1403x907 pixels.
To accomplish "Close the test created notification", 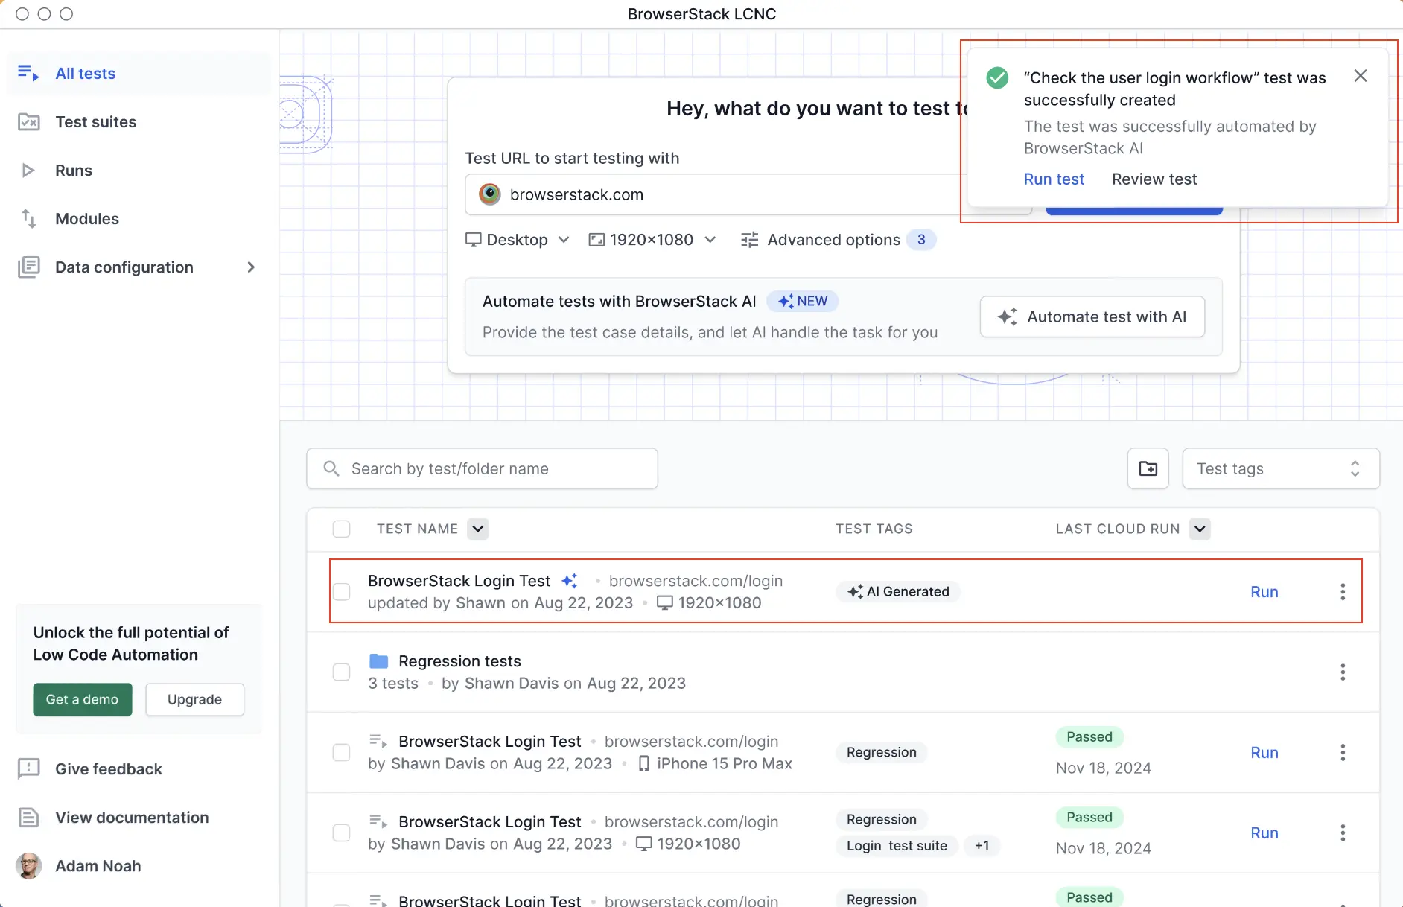I will pos(1361,76).
